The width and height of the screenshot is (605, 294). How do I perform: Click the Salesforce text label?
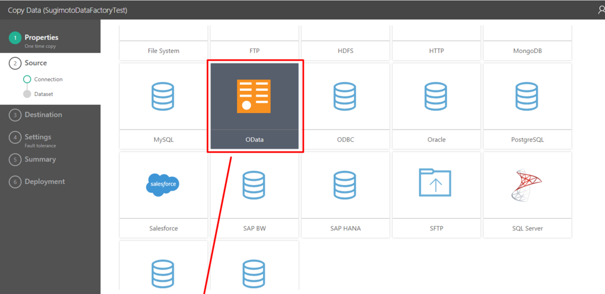click(164, 228)
